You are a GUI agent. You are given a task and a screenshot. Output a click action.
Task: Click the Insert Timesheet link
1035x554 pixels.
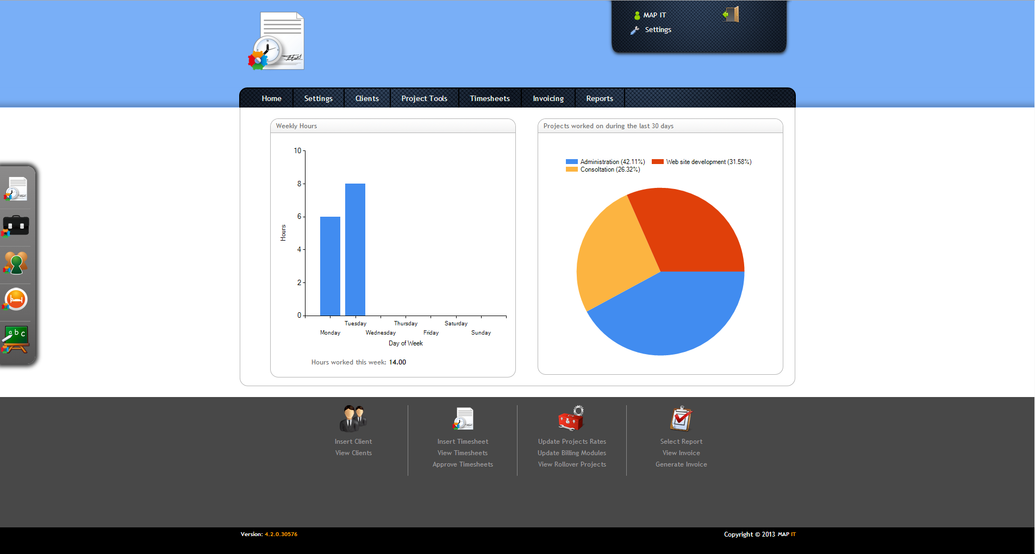pyautogui.click(x=463, y=442)
